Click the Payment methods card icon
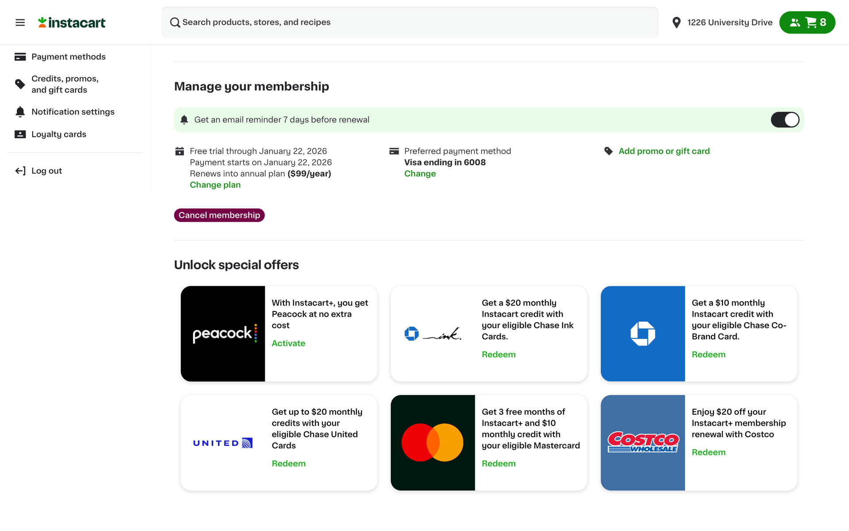The height and width of the screenshot is (531, 849). pyautogui.click(x=20, y=57)
